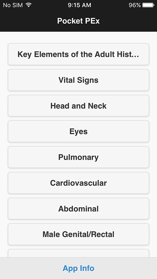157x279 pixels.
Task: Choose Male Genital/Rectal section
Action: click(78, 234)
